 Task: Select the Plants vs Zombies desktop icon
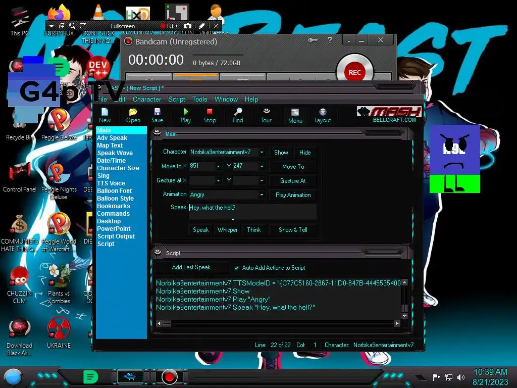(x=59, y=284)
